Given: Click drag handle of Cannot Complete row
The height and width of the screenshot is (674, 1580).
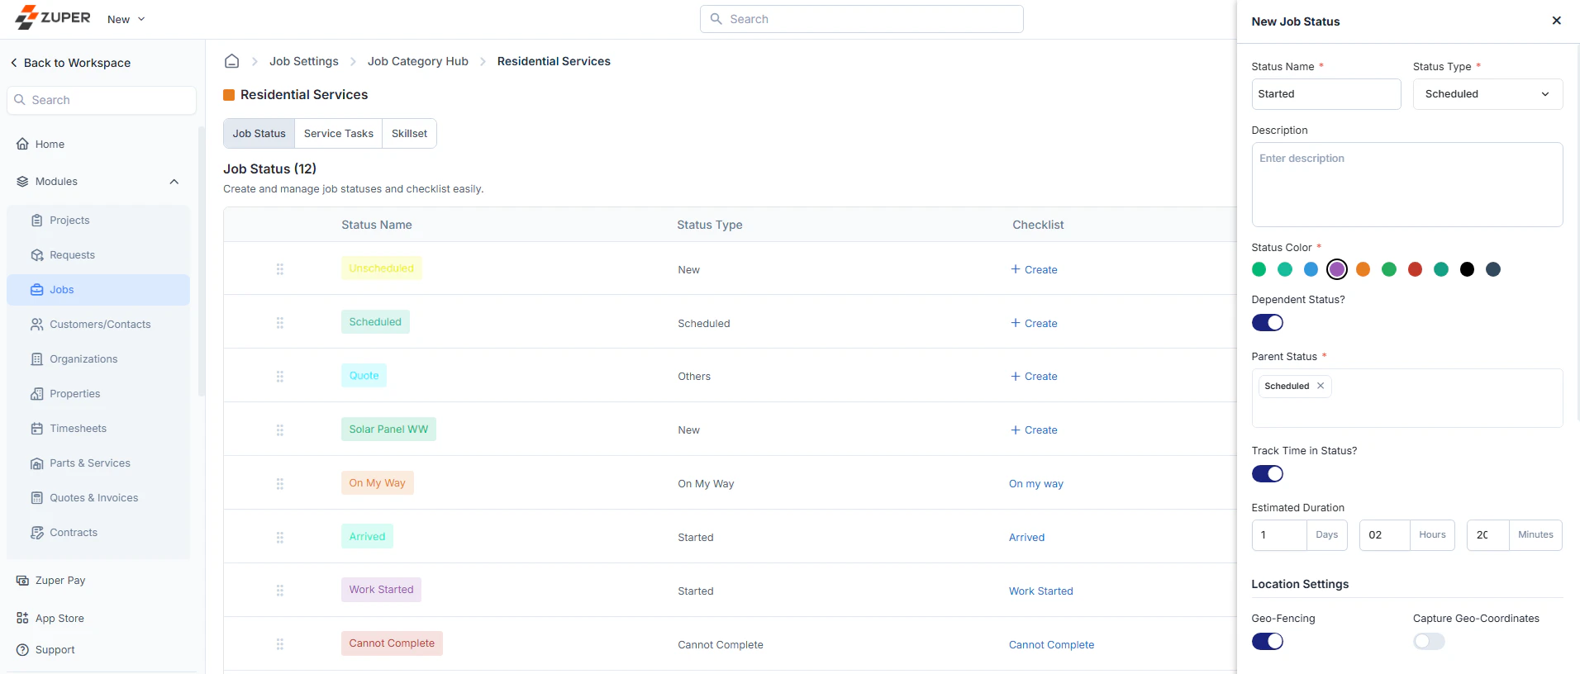Looking at the screenshot, I should [280, 644].
